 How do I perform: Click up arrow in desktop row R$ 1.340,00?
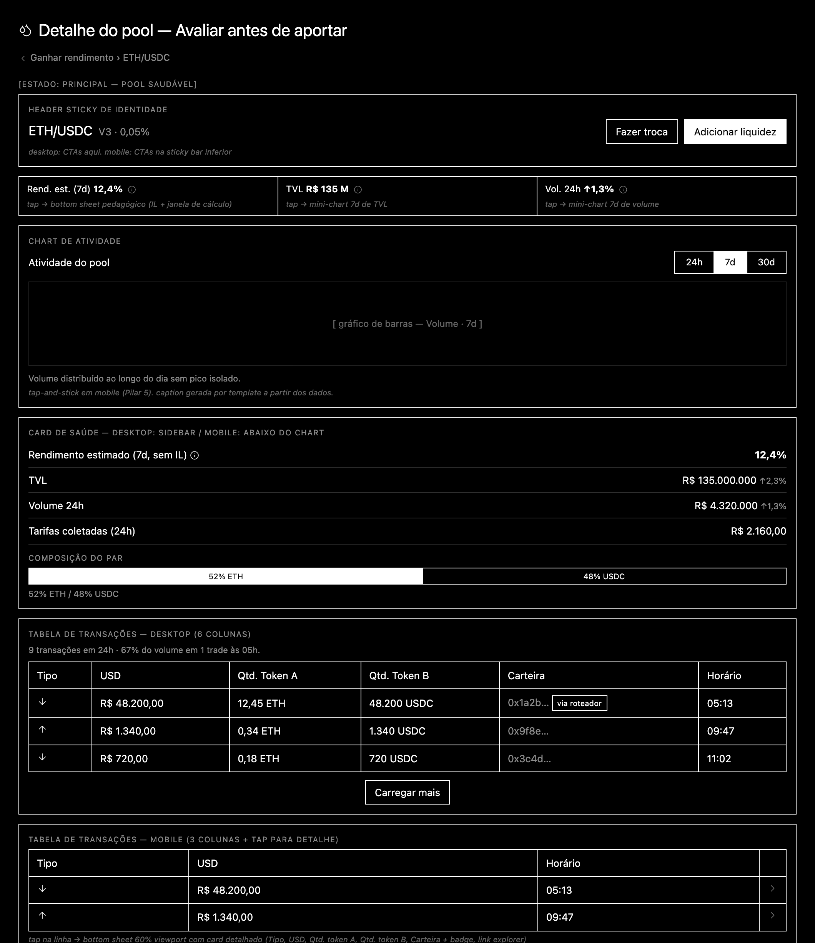pos(42,729)
